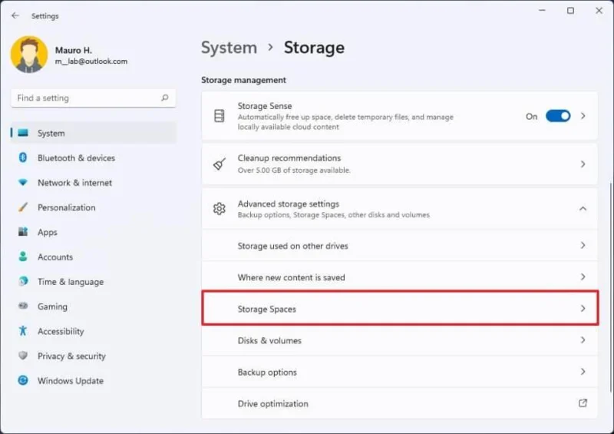Click the search magnifier icon
This screenshot has height=434, width=614.
[x=165, y=98]
